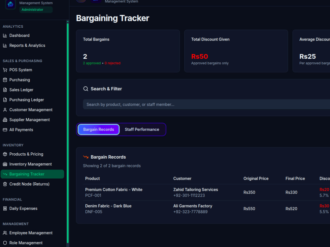Click the Employee Management users icon
Image resolution: width=330 pixels, height=247 pixels.
(x=5, y=233)
